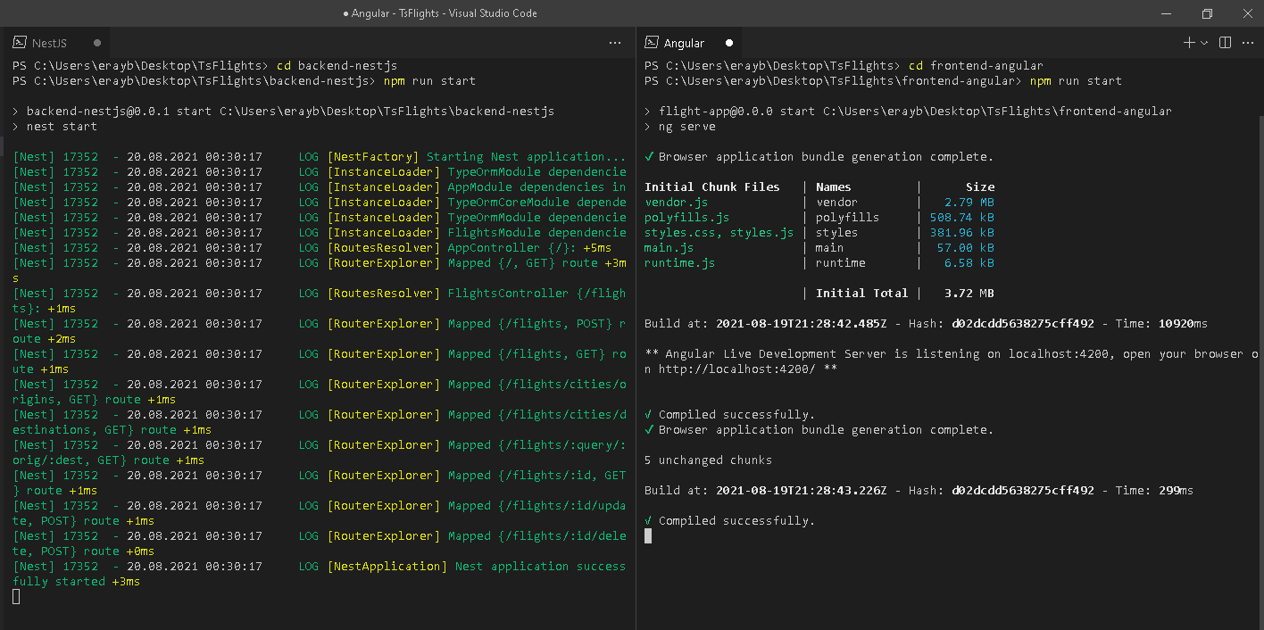Restore down the Visual Studio Code window
This screenshot has height=630, width=1264.
coord(1207,13)
